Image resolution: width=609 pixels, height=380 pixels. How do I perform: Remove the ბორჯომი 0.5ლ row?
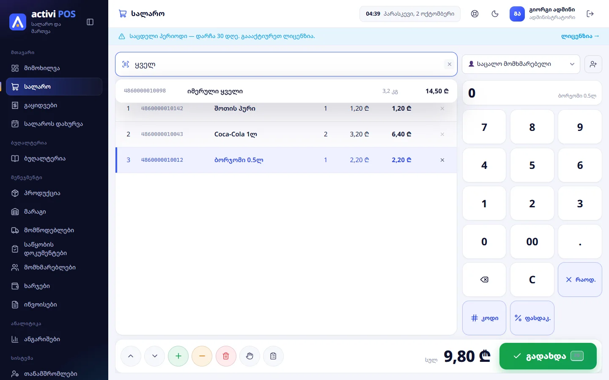[442, 160]
